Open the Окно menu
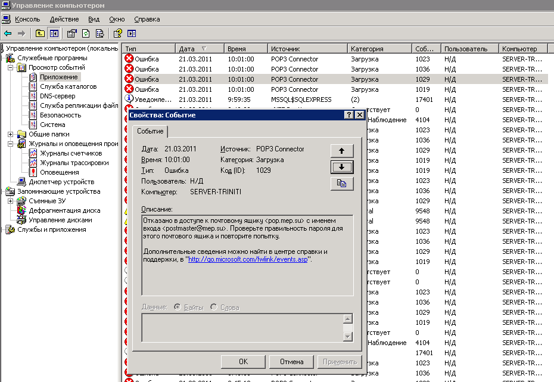Image resolution: width=554 pixels, height=382 pixels. pyautogui.click(x=117, y=20)
